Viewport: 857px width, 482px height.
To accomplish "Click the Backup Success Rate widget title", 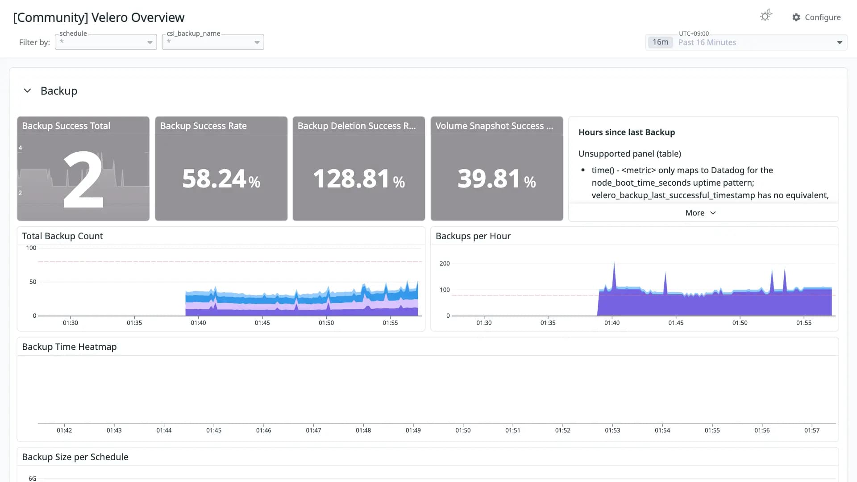I will (204, 126).
